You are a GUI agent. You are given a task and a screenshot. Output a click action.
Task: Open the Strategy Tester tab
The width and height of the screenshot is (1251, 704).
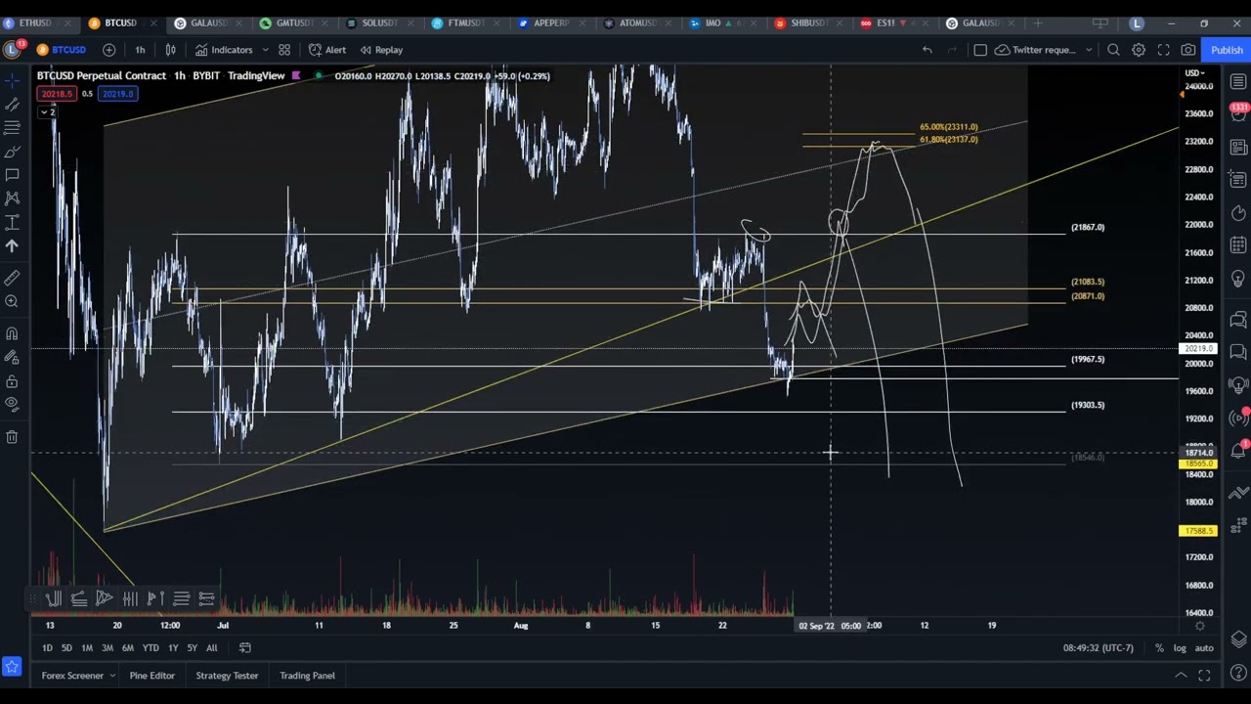point(227,676)
